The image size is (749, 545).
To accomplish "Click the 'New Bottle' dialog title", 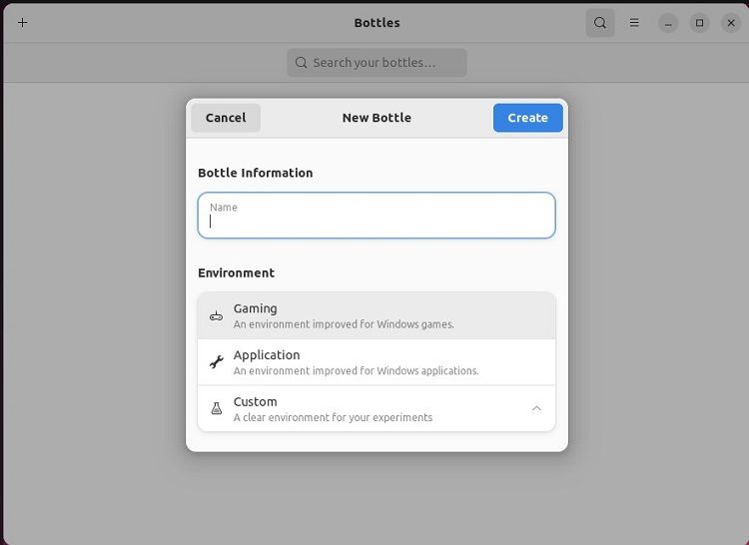I will [376, 118].
